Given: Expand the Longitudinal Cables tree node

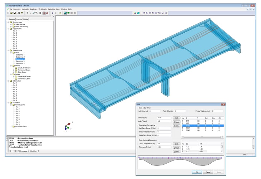Looking at the screenshot, I should pos(14,77).
